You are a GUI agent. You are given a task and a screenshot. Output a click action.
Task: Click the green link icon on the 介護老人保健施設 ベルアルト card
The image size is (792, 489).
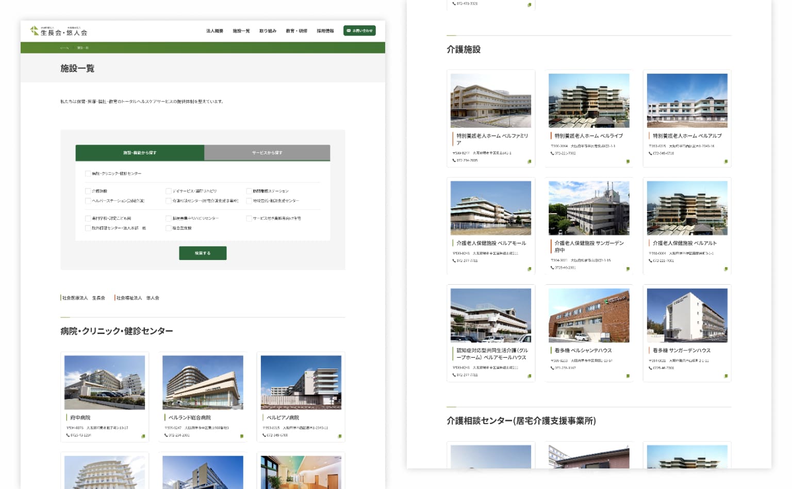pyautogui.click(x=725, y=269)
